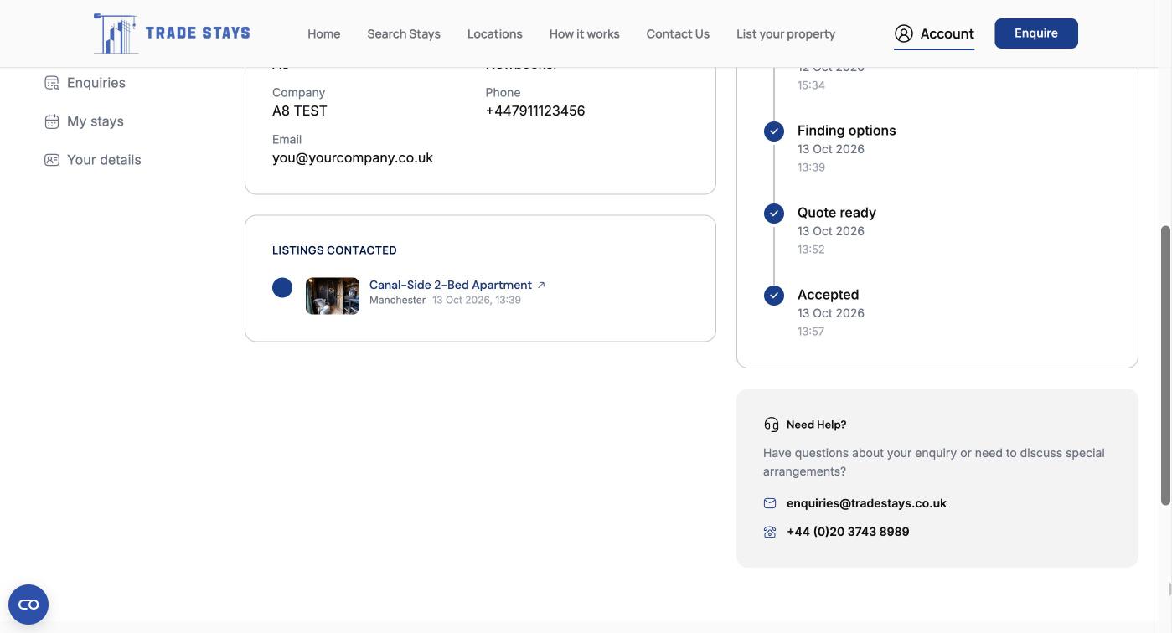1172x633 pixels.
Task: Click the Enquire button
Action: [x=1036, y=33]
